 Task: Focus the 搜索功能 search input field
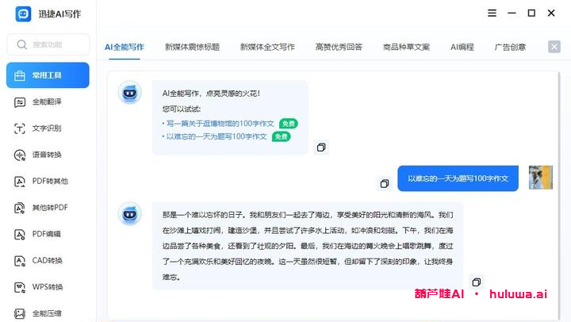(x=48, y=44)
